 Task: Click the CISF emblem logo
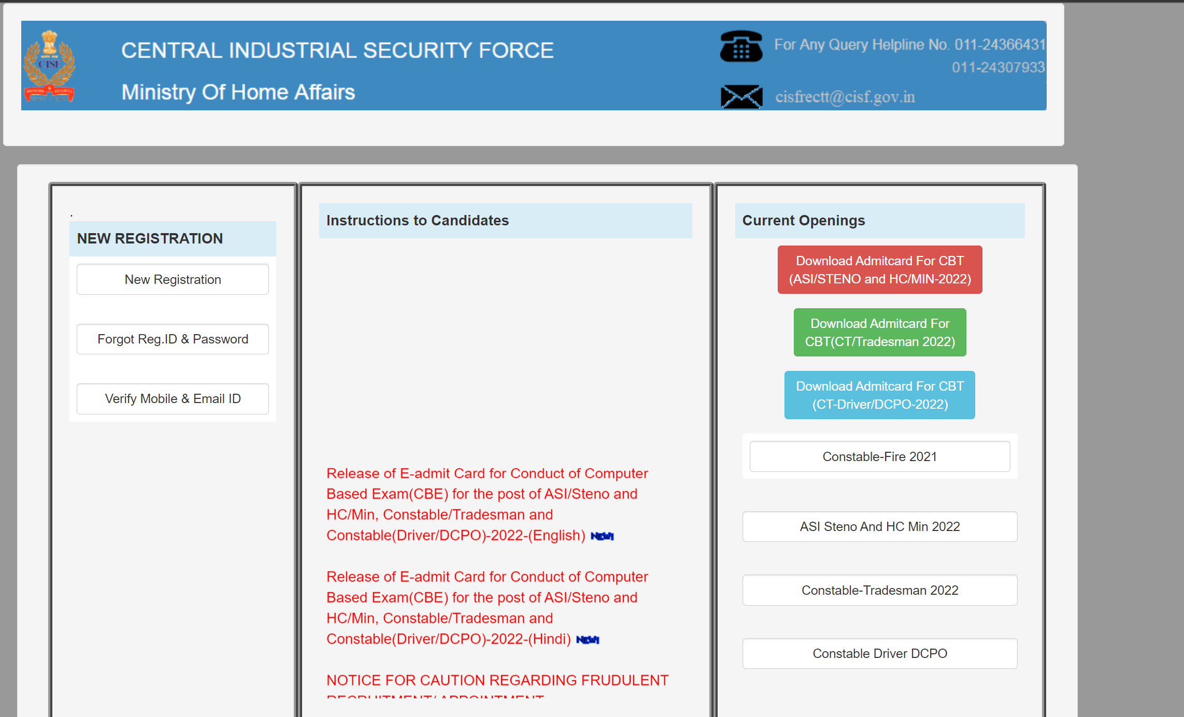(x=49, y=66)
